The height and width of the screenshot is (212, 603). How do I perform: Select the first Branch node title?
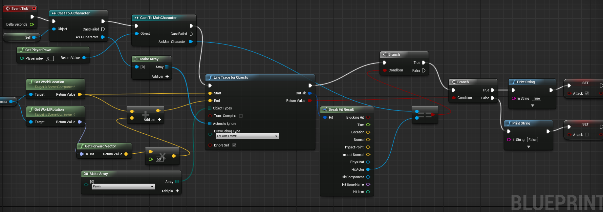[x=394, y=54]
